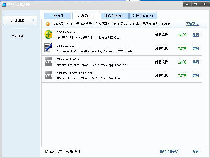Select 开机加速 in the left sidebar
210x158 pixels.
[x=20, y=21]
